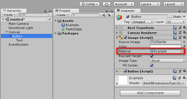Select the Text child object
Screen dimensions: 187x99
point(19,40)
